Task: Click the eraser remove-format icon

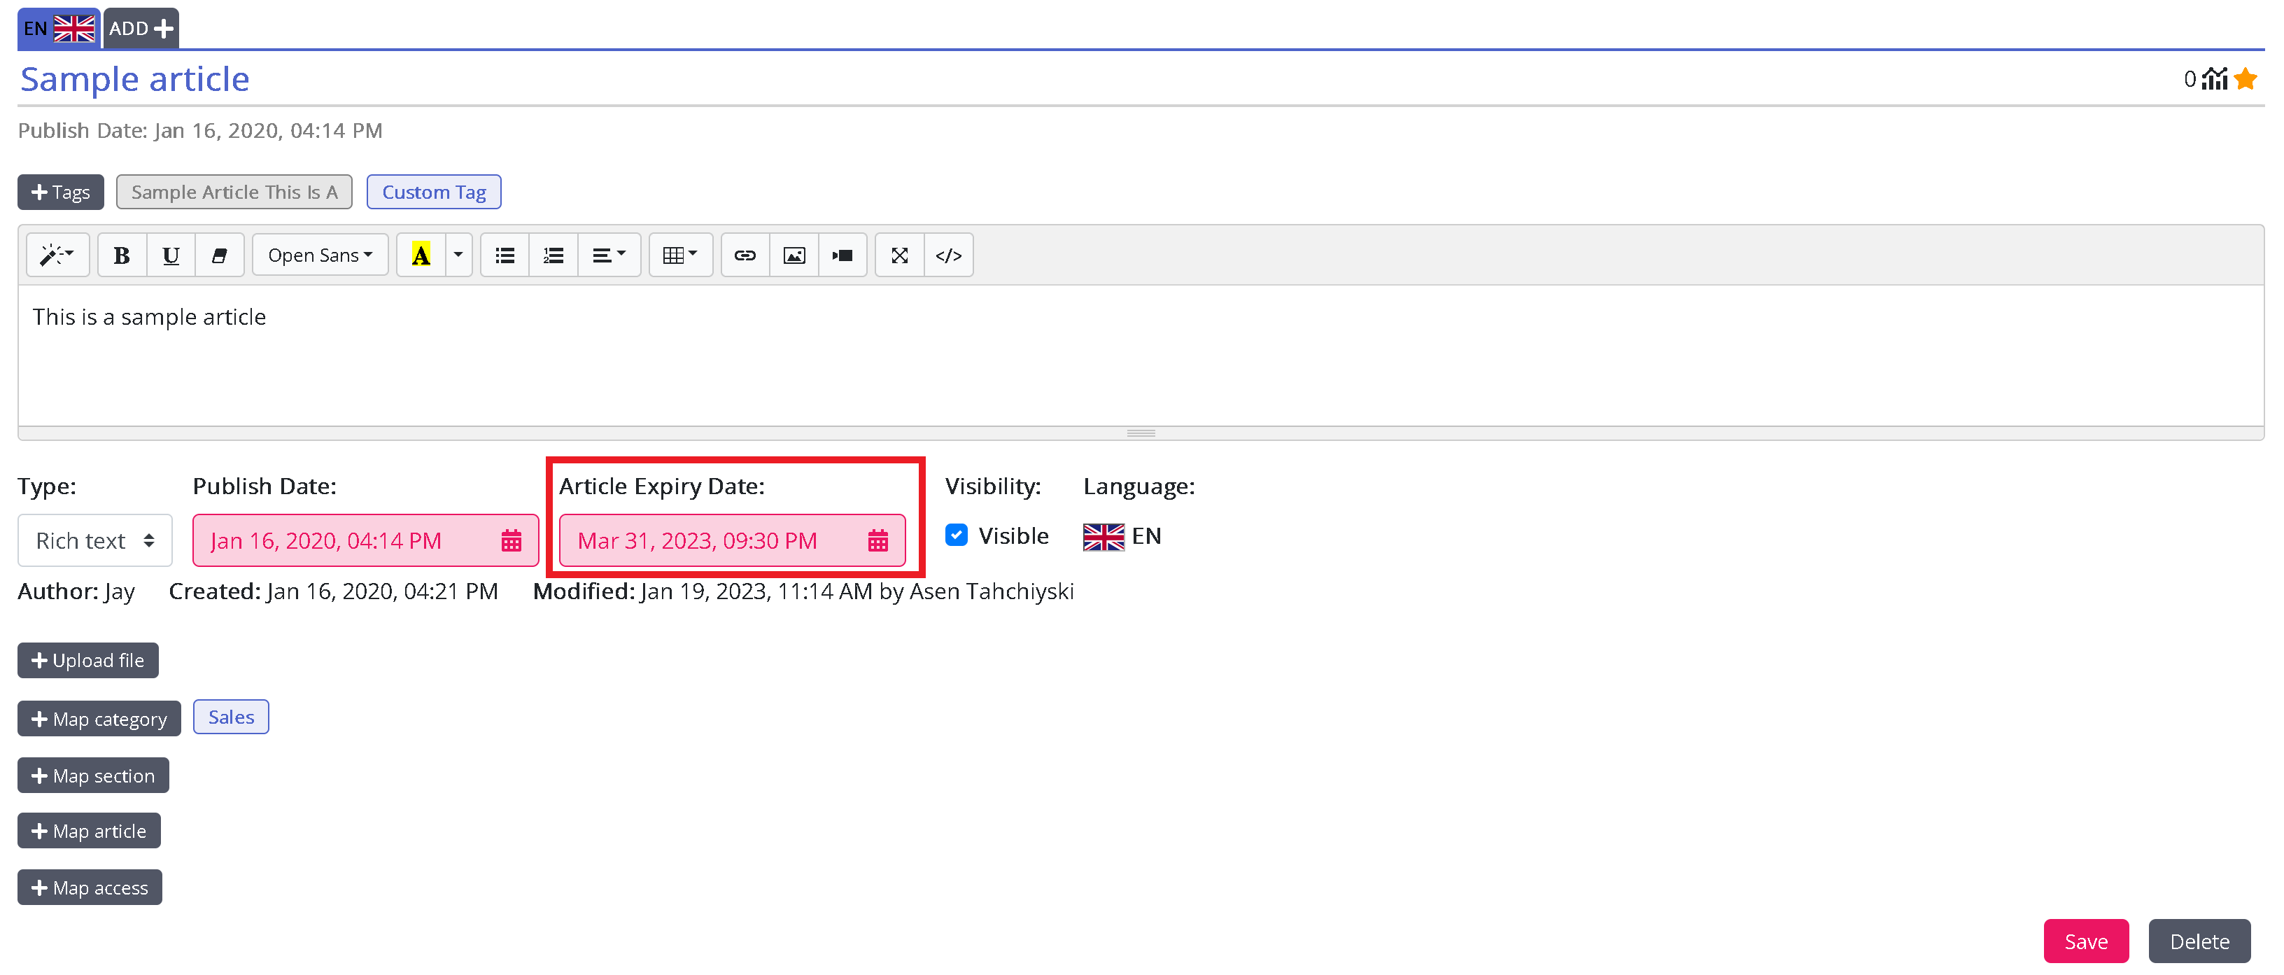Action: [219, 255]
